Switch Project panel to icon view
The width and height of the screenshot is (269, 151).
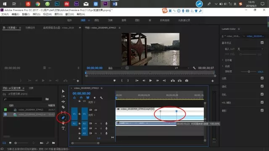tap(10, 143)
